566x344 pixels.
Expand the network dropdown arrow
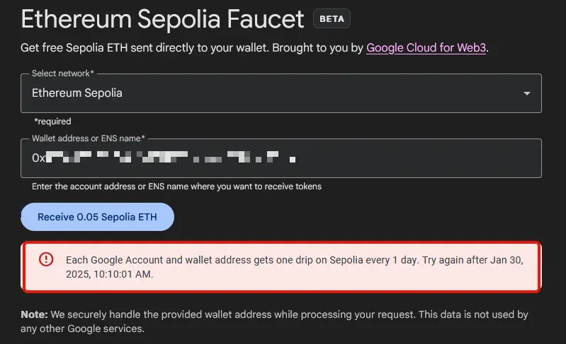point(526,93)
